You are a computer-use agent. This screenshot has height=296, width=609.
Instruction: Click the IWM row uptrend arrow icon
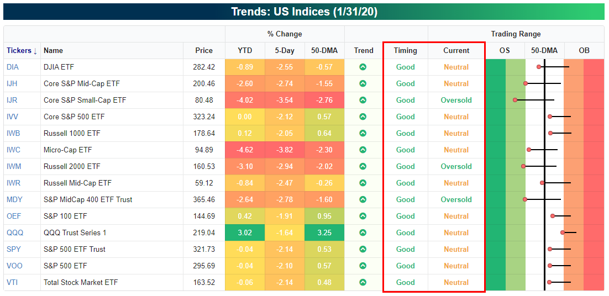pos(363,166)
